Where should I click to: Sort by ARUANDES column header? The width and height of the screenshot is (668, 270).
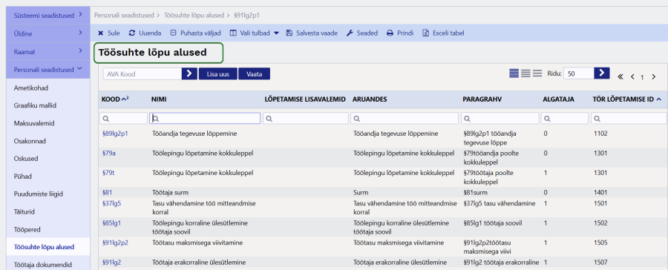(x=370, y=99)
